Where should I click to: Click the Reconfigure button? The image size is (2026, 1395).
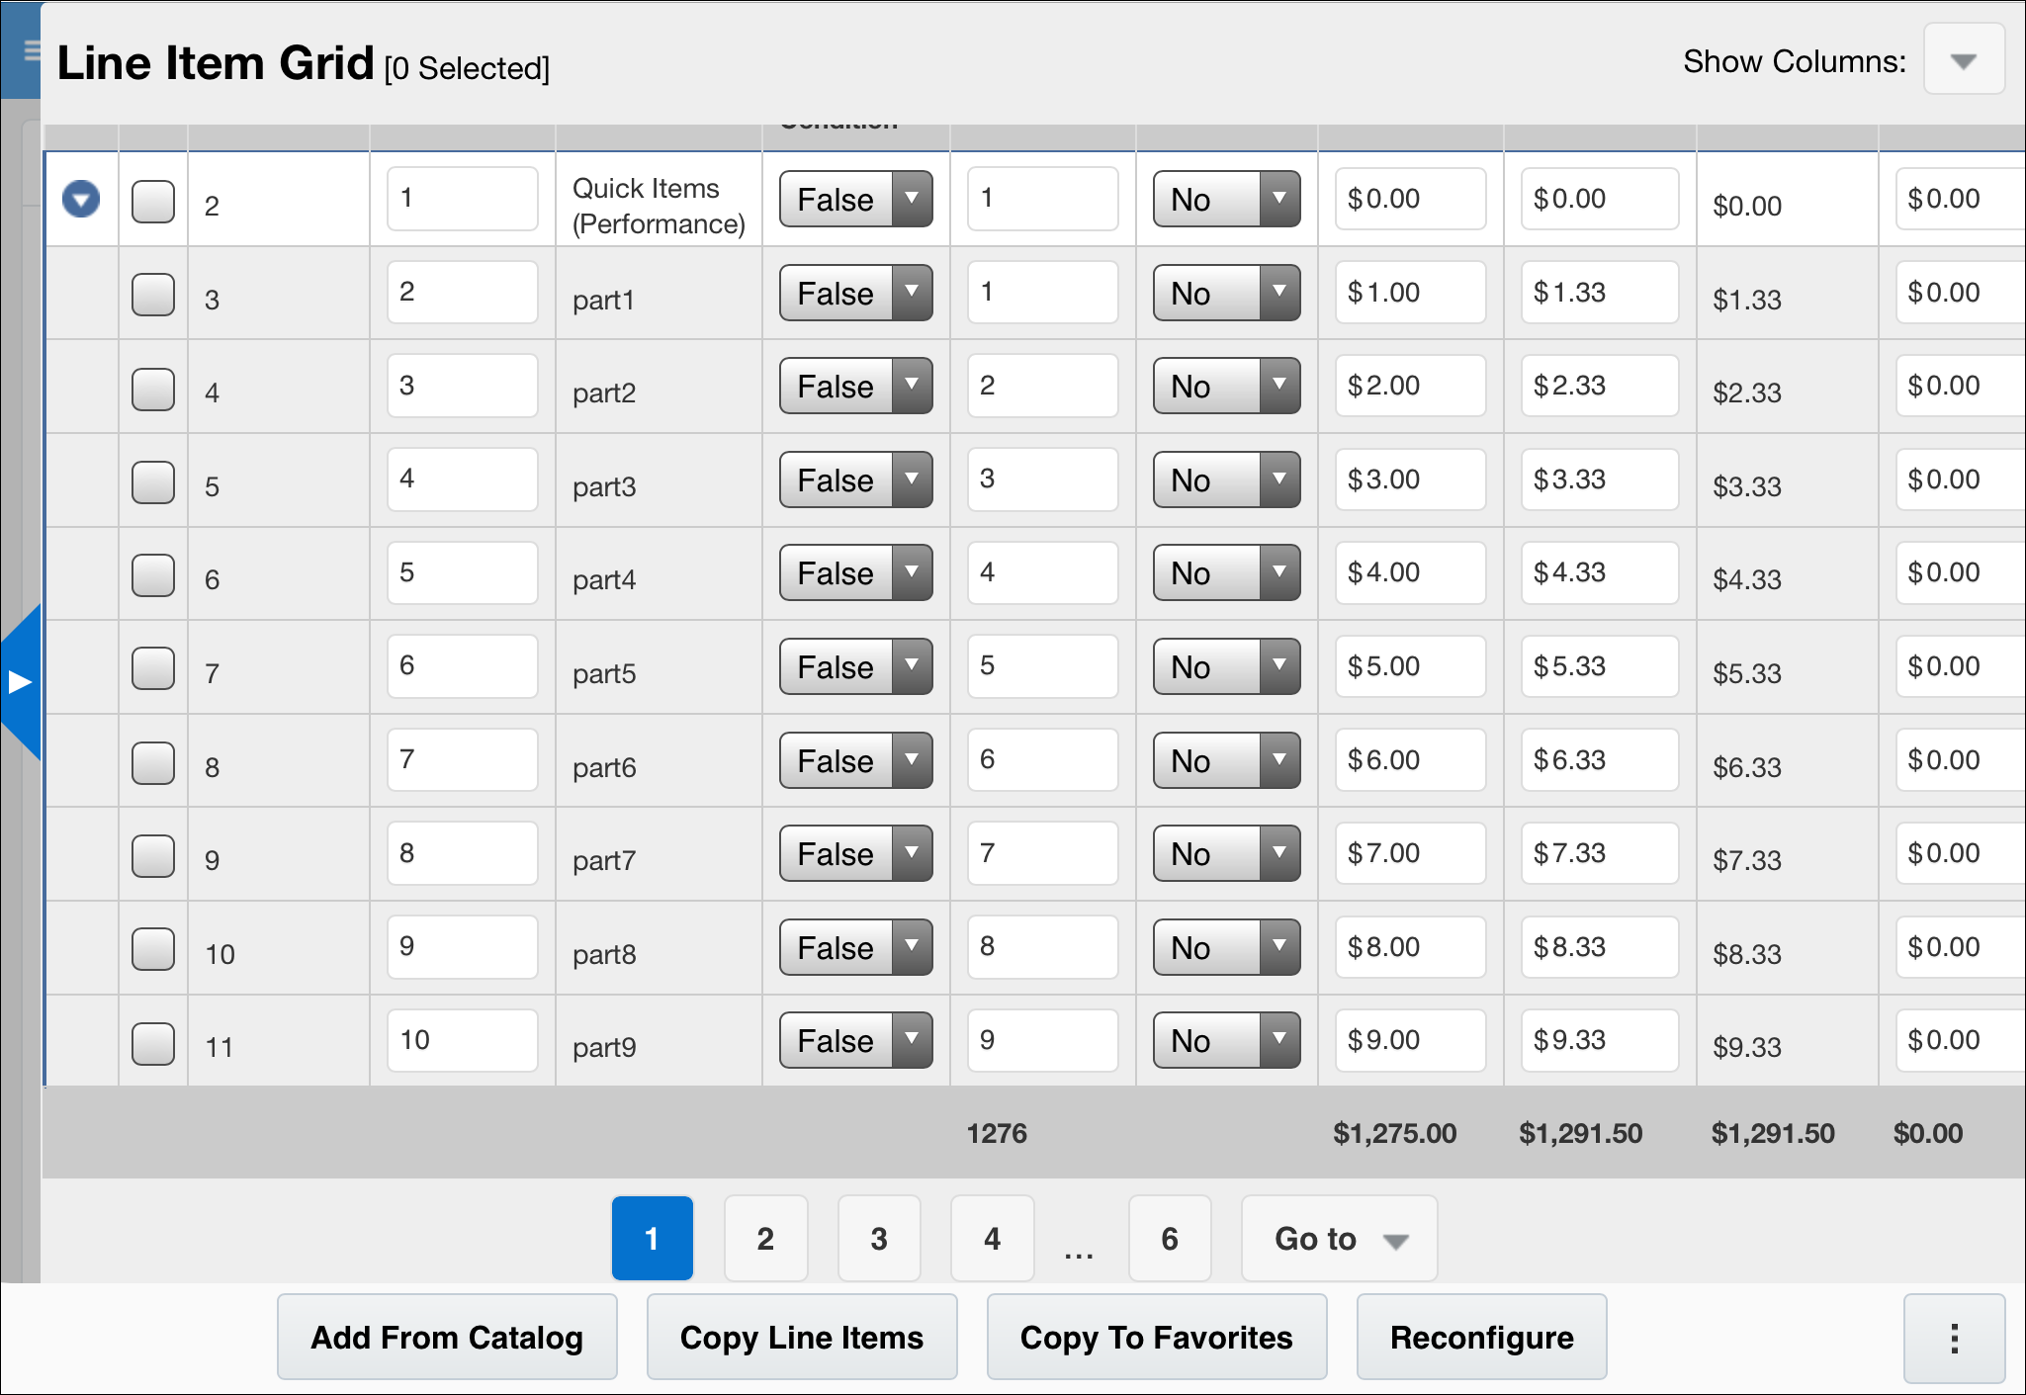1481,1338
